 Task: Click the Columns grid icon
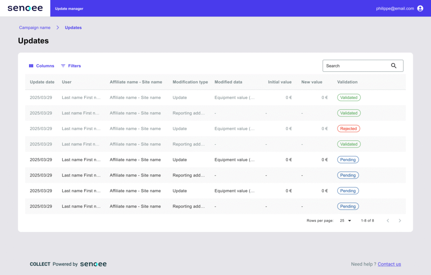click(31, 66)
